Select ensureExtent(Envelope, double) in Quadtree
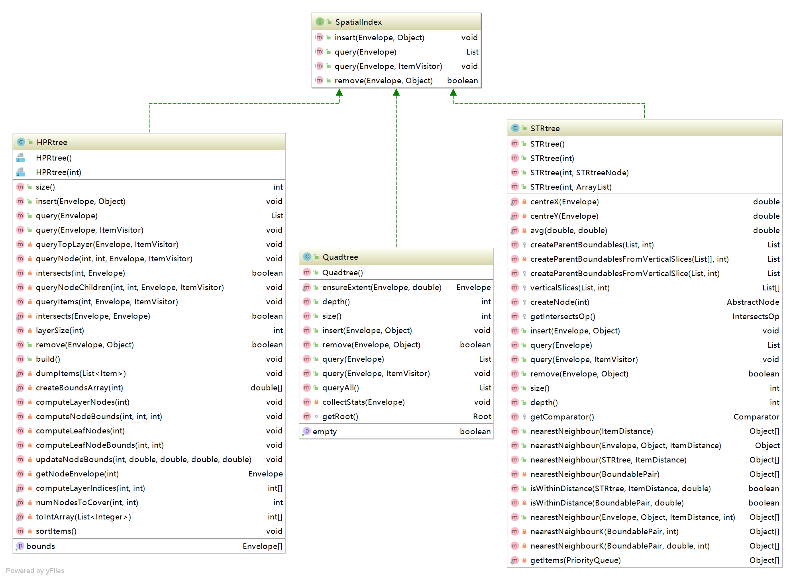The width and height of the screenshot is (795, 580). (381, 287)
